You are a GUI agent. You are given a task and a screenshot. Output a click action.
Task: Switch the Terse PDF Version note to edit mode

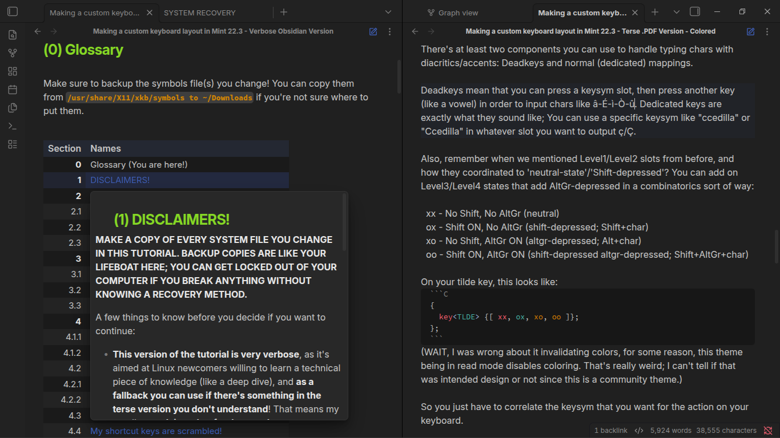point(751,32)
